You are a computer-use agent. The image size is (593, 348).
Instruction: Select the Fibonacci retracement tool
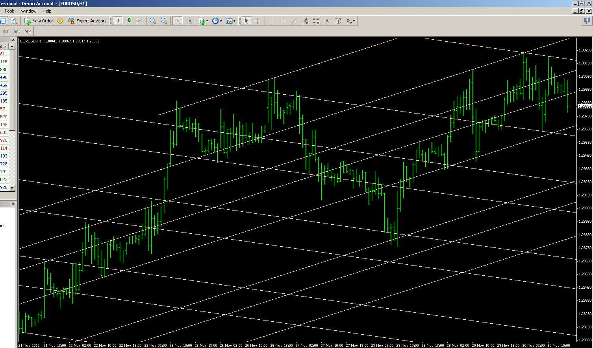click(316, 21)
